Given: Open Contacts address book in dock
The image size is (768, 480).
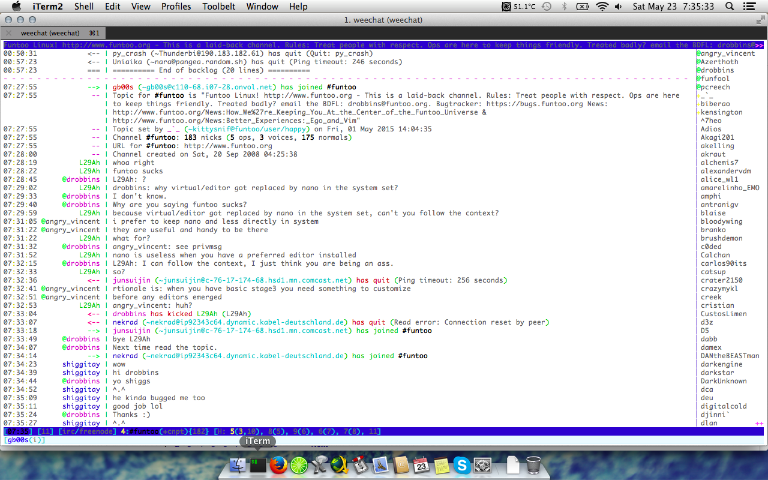Looking at the screenshot, I should click(x=401, y=465).
